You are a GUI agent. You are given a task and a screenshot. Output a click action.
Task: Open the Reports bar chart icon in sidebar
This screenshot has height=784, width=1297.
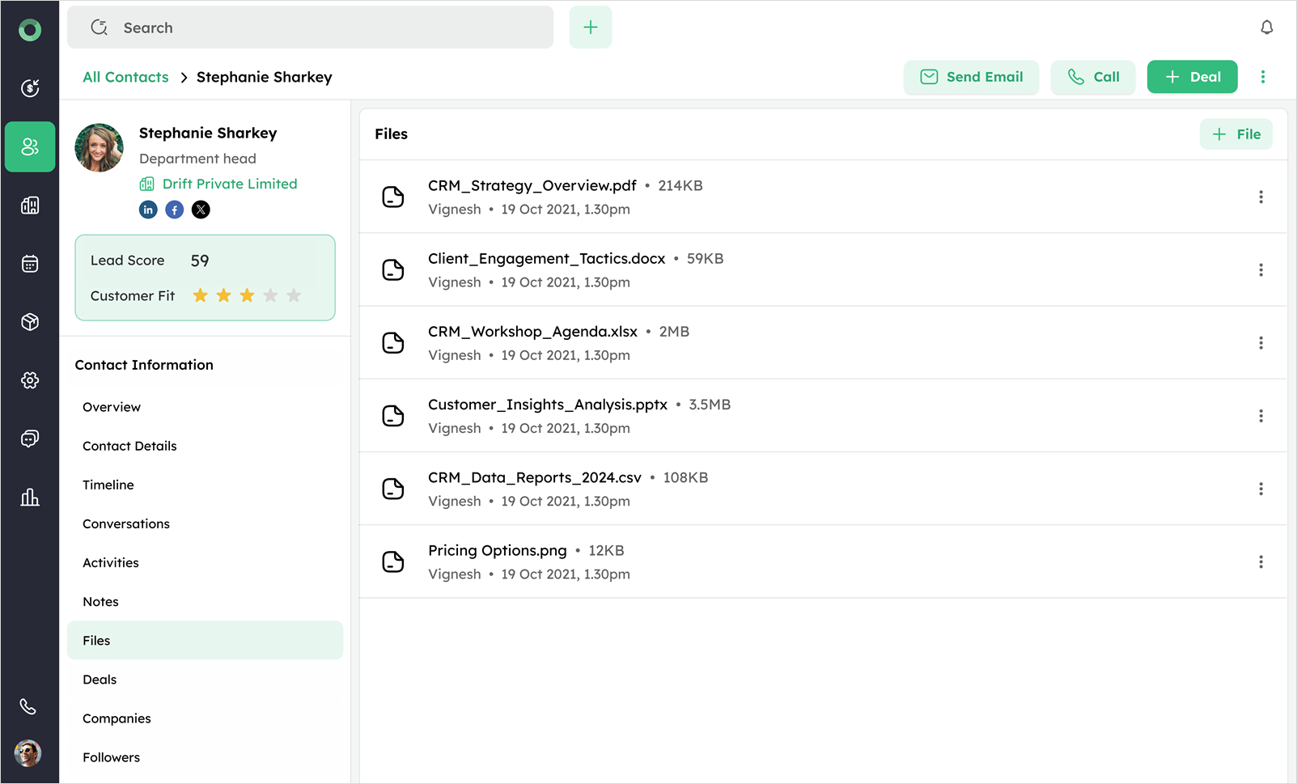coord(30,497)
